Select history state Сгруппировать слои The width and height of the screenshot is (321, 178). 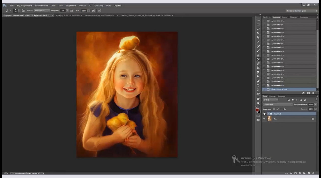click(x=289, y=89)
